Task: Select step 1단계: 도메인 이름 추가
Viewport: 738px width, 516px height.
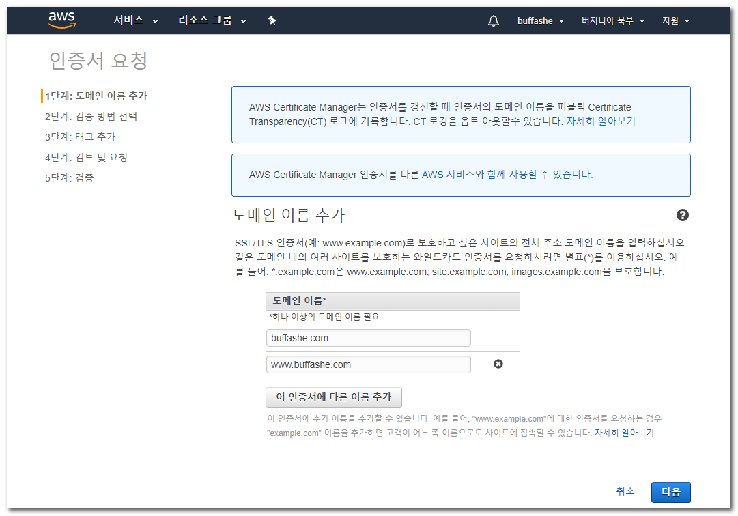Action: click(96, 96)
